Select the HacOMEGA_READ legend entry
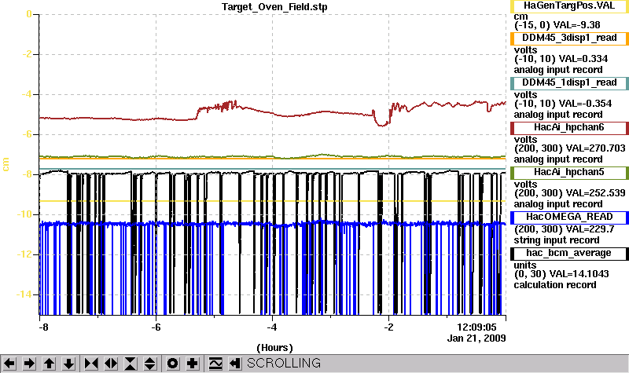Viewport: 629px width, 373px height. click(x=569, y=218)
